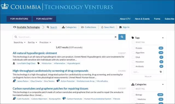The image size is (175, 104).
Task: Open the About CTV menu item
Action: coord(125,19)
